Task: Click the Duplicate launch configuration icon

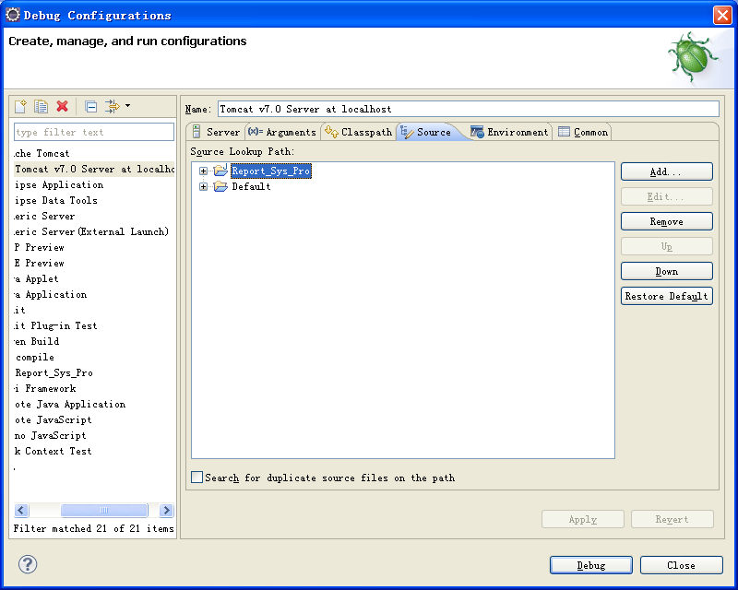Action: pyautogui.click(x=41, y=106)
